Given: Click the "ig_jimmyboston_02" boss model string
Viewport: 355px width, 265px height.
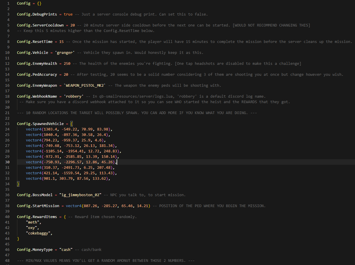Looking at the screenshot, I should coord(80,195).
